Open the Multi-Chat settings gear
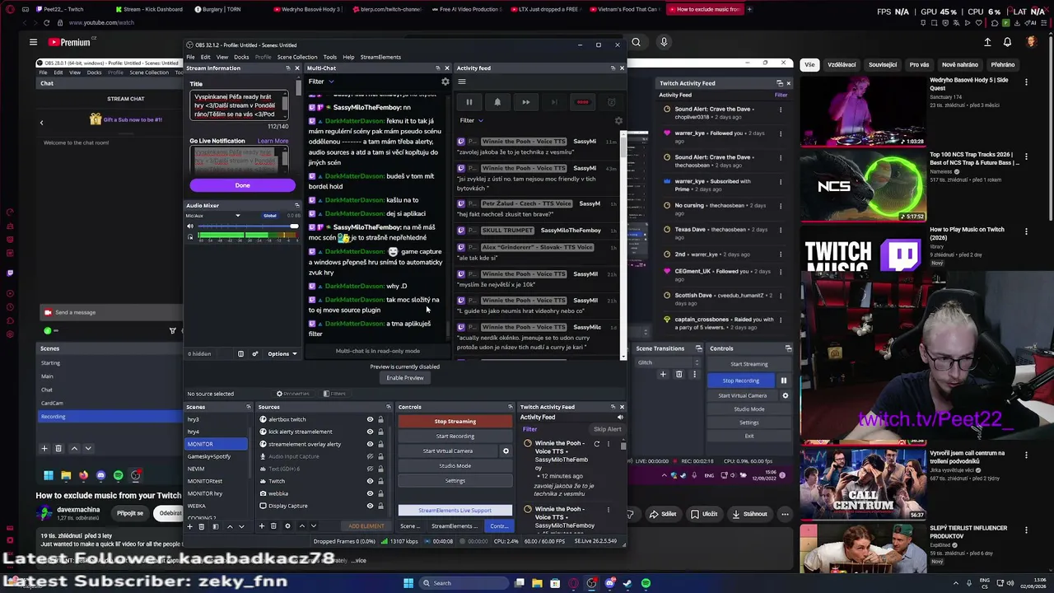The height and width of the screenshot is (593, 1054). (445, 82)
